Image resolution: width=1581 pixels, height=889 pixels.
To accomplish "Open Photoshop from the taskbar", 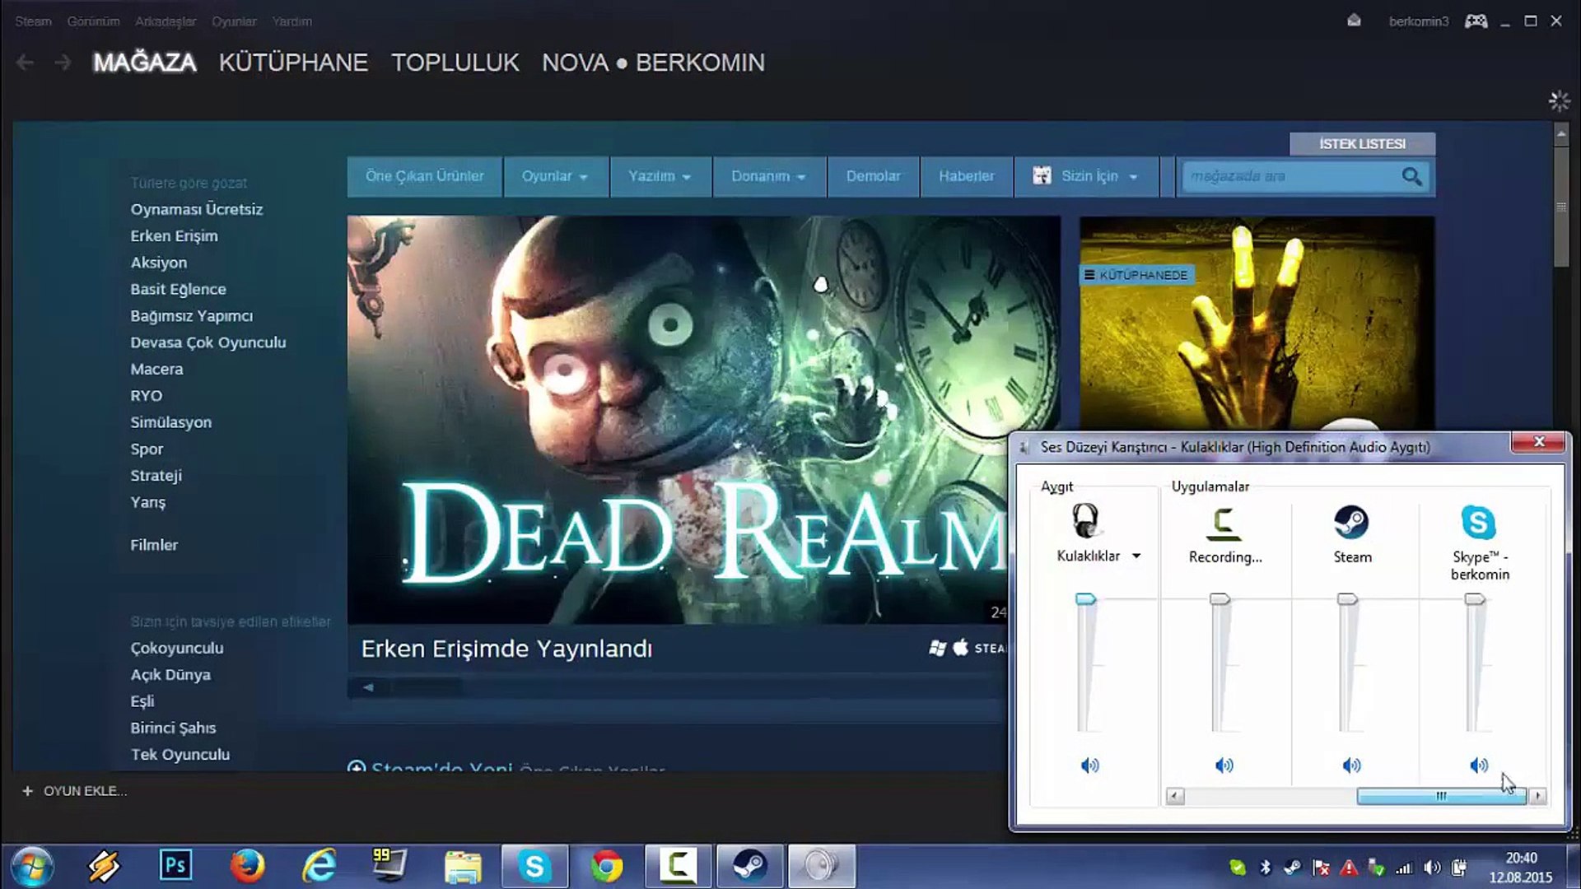I will [175, 866].
